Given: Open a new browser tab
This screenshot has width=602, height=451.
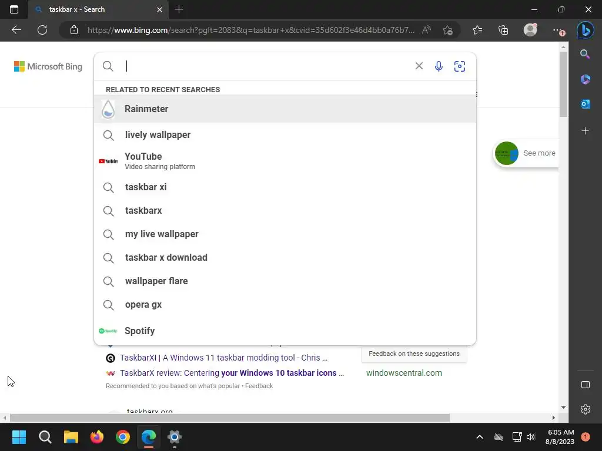Looking at the screenshot, I should [x=179, y=9].
